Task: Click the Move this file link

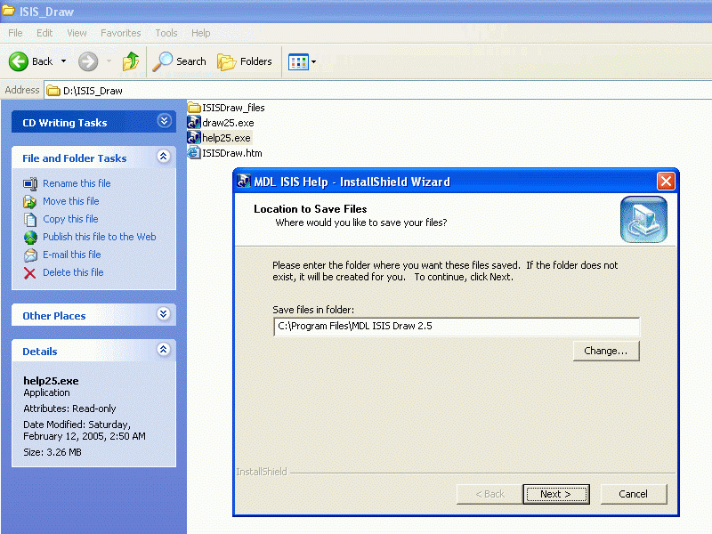Action: (71, 201)
